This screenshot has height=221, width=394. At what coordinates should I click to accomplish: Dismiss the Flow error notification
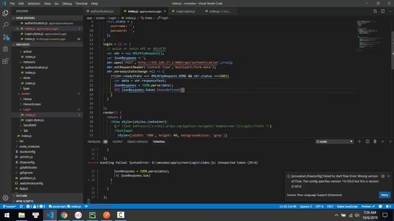tap(388, 176)
